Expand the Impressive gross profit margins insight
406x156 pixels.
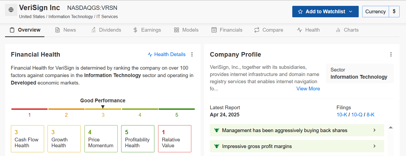(x=297, y=146)
